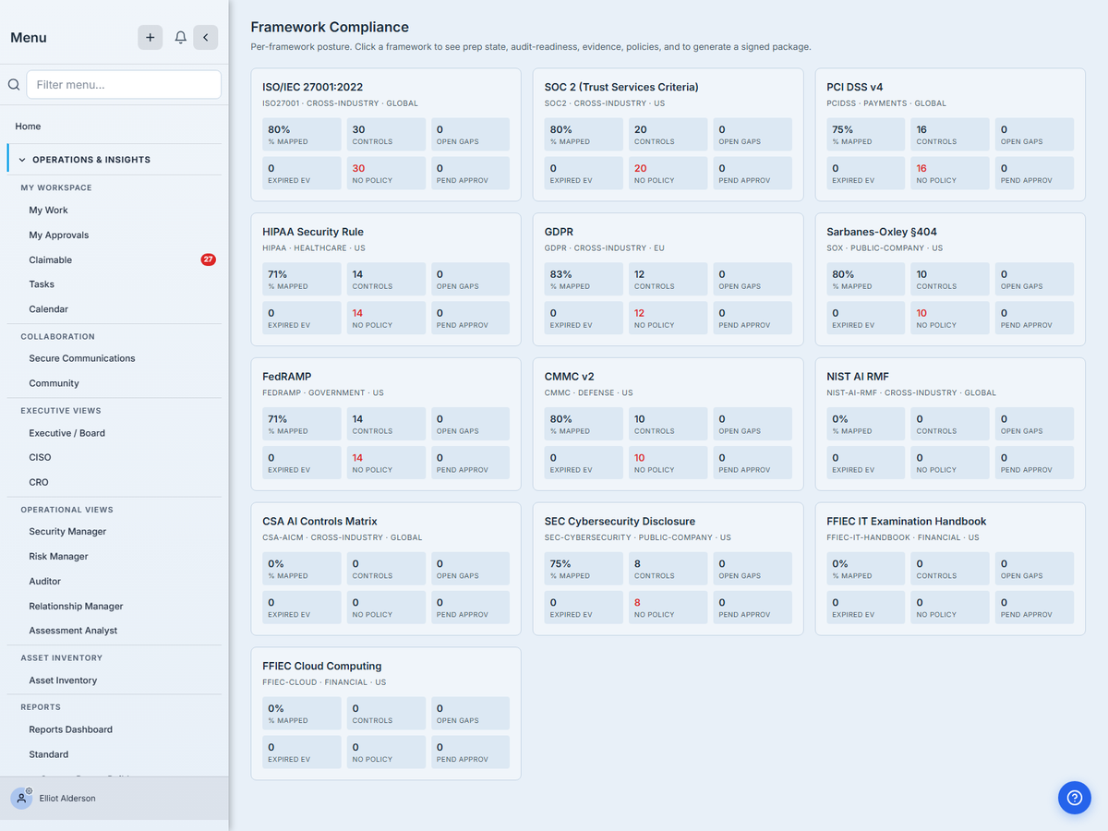The image size is (1108, 831).
Task: Open the FFIEC Cloud Computing card
Action: 386,714
